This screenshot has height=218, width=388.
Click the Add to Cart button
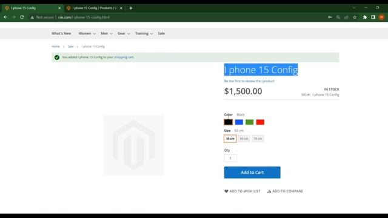pos(252,172)
